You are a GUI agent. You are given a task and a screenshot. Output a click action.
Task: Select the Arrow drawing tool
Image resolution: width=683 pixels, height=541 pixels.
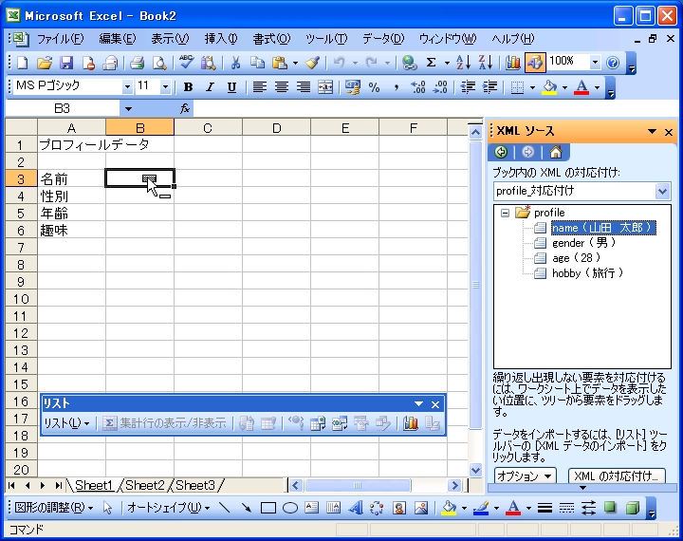point(246,508)
